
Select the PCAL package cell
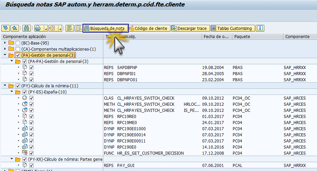point(237,166)
